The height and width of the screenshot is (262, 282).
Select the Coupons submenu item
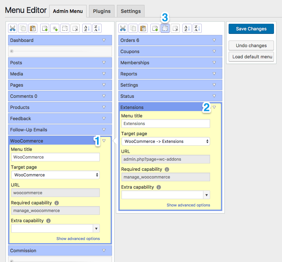tap(170, 51)
